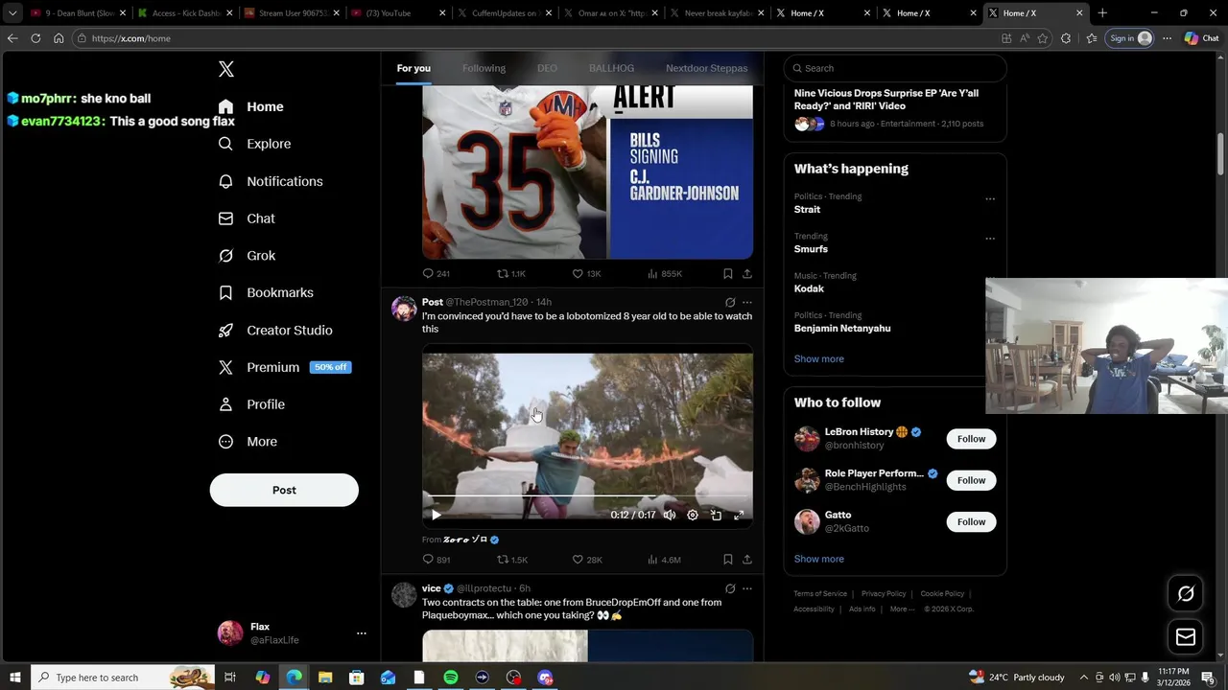Click the Windows Start button

pos(15,678)
